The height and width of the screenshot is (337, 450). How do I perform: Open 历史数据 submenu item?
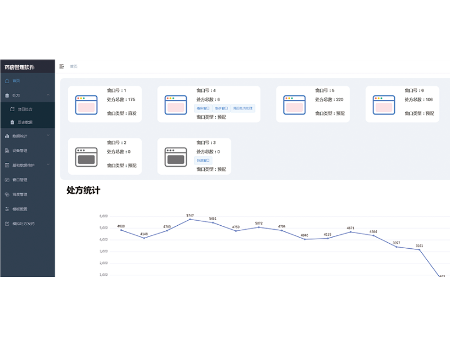pyautogui.click(x=25, y=122)
